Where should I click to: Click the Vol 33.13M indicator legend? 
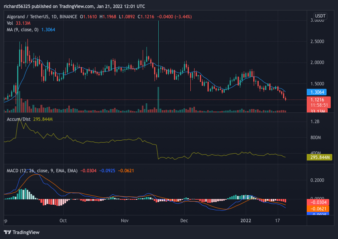click(x=19, y=23)
